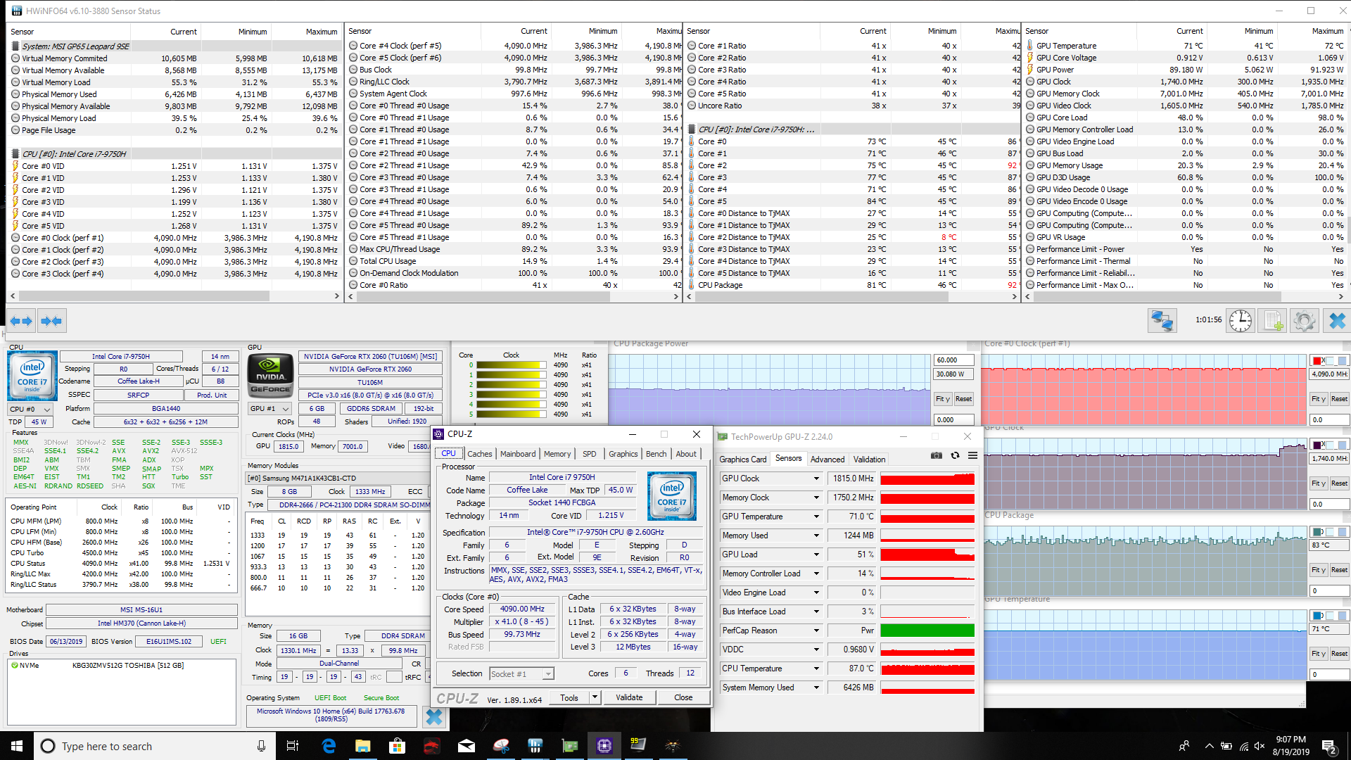The height and width of the screenshot is (760, 1351).
Task: Click the HWiNFO clock timer icon
Action: [1240, 321]
